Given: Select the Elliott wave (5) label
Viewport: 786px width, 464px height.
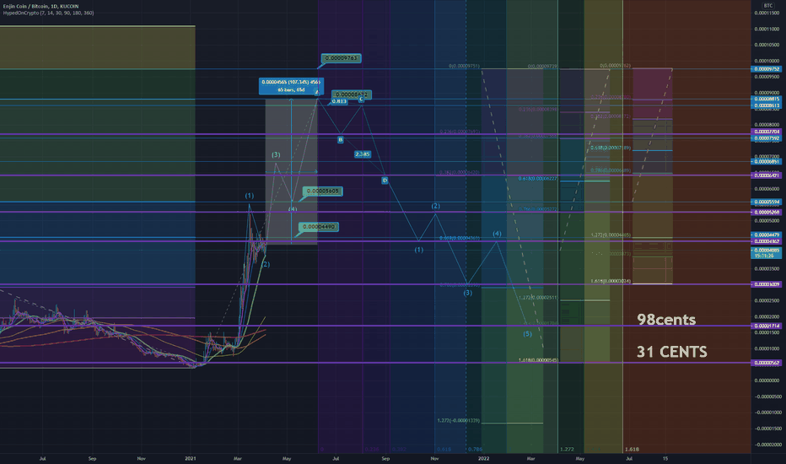Looking at the screenshot, I should tap(527, 333).
